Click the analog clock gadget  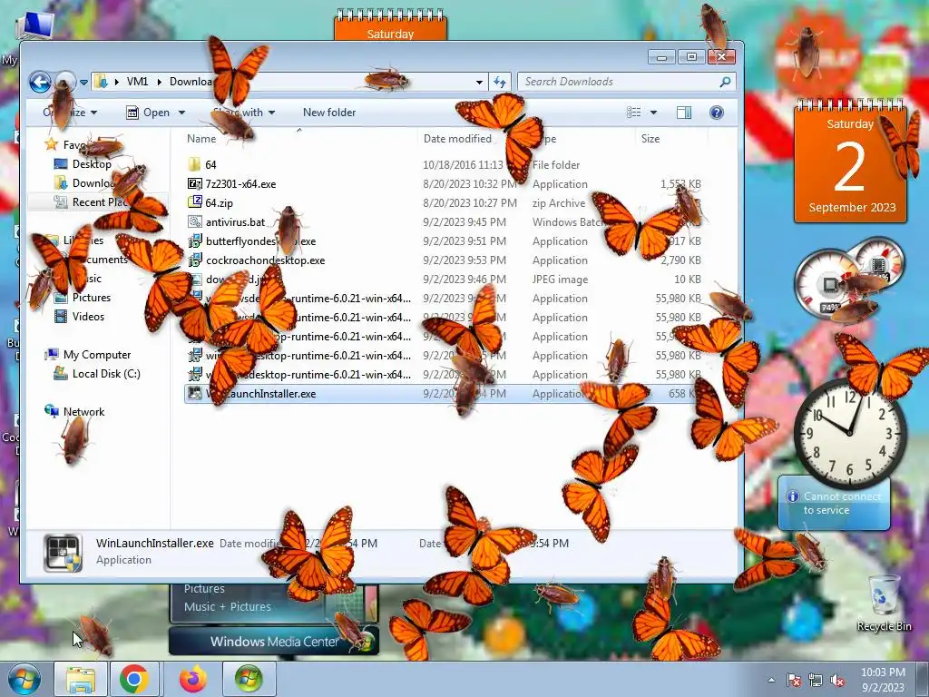click(850, 433)
